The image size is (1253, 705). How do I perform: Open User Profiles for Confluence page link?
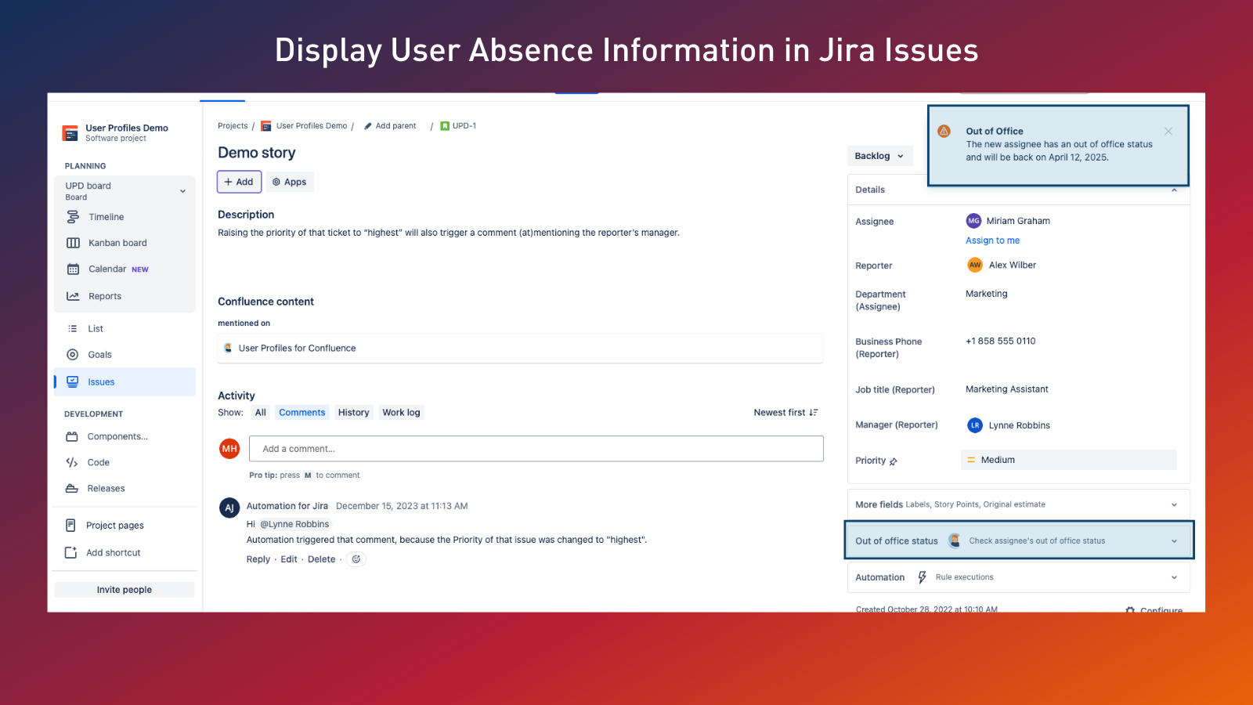[297, 348]
